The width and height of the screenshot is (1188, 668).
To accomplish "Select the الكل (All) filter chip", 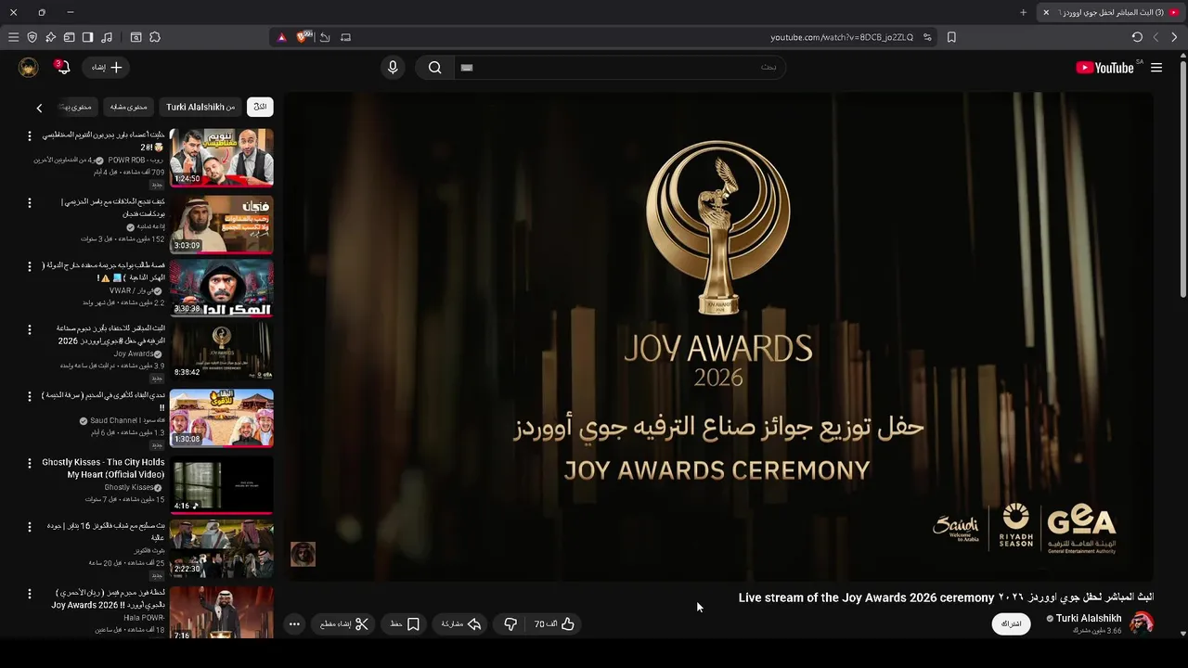I will click(260, 107).
